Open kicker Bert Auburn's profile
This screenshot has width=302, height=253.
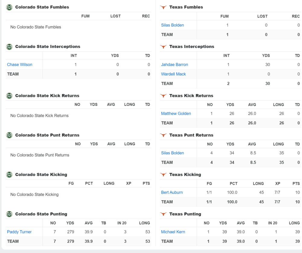pos(172,192)
